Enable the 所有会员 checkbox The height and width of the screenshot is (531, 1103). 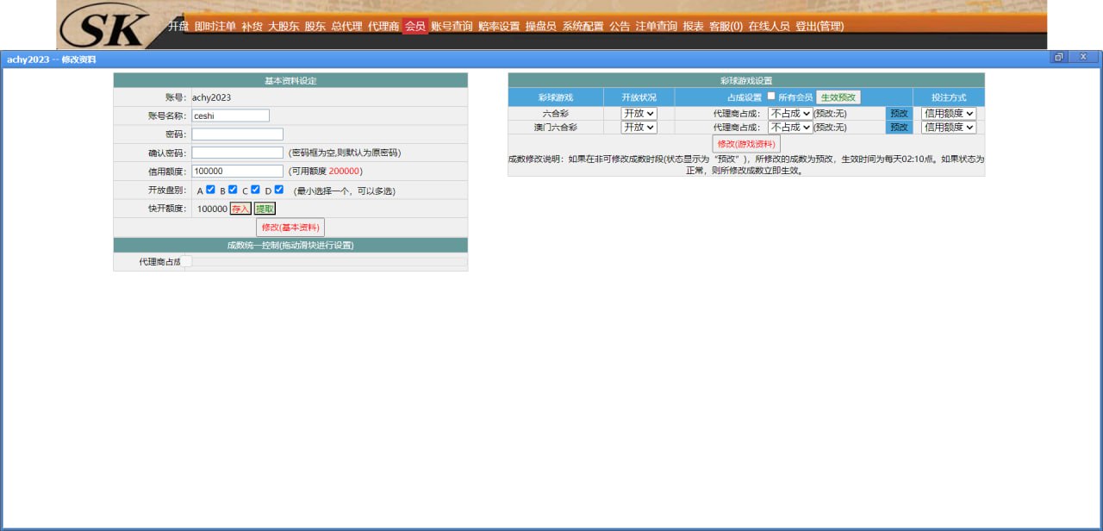click(771, 96)
